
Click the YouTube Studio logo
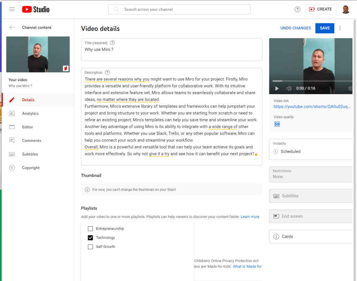[x=36, y=9]
